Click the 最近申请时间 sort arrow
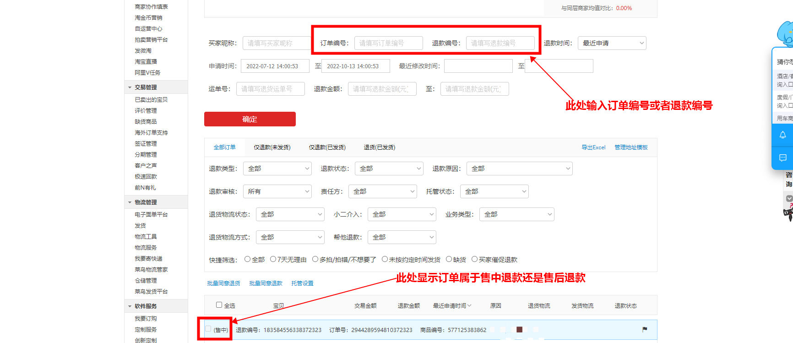793x343 pixels. point(469,305)
